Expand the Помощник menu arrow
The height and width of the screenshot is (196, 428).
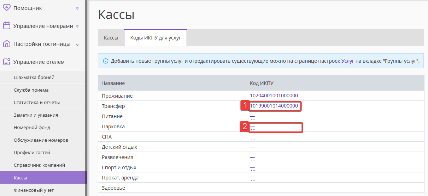77,8
